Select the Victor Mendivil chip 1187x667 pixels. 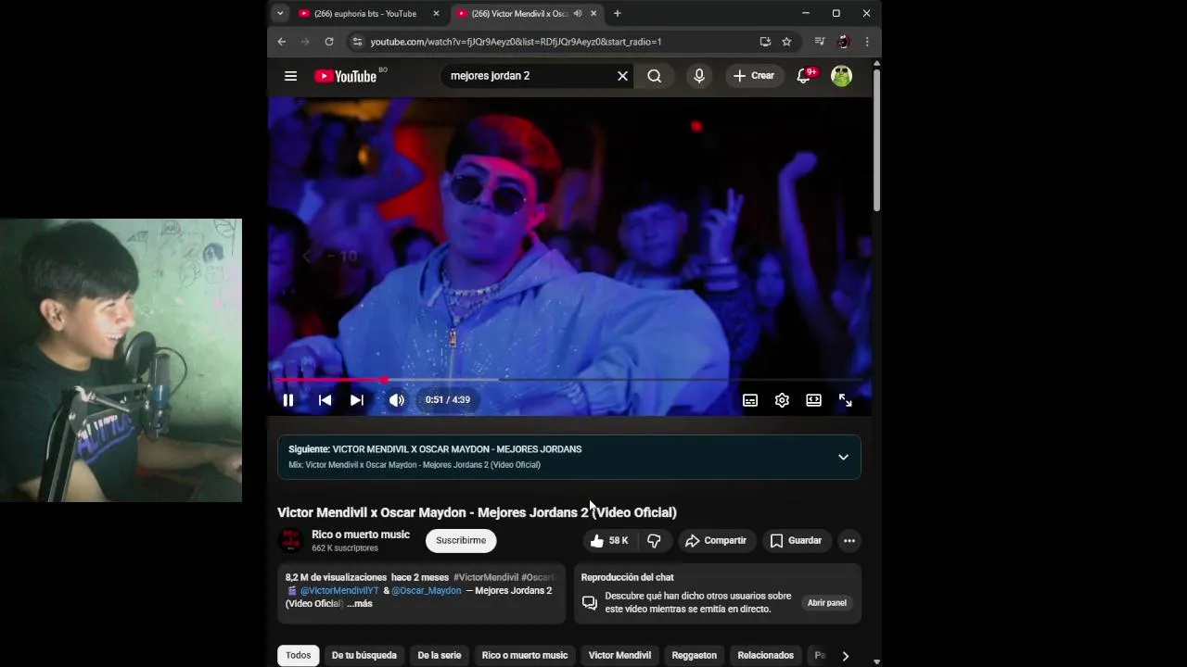pyautogui.click(x=619, y=655)
